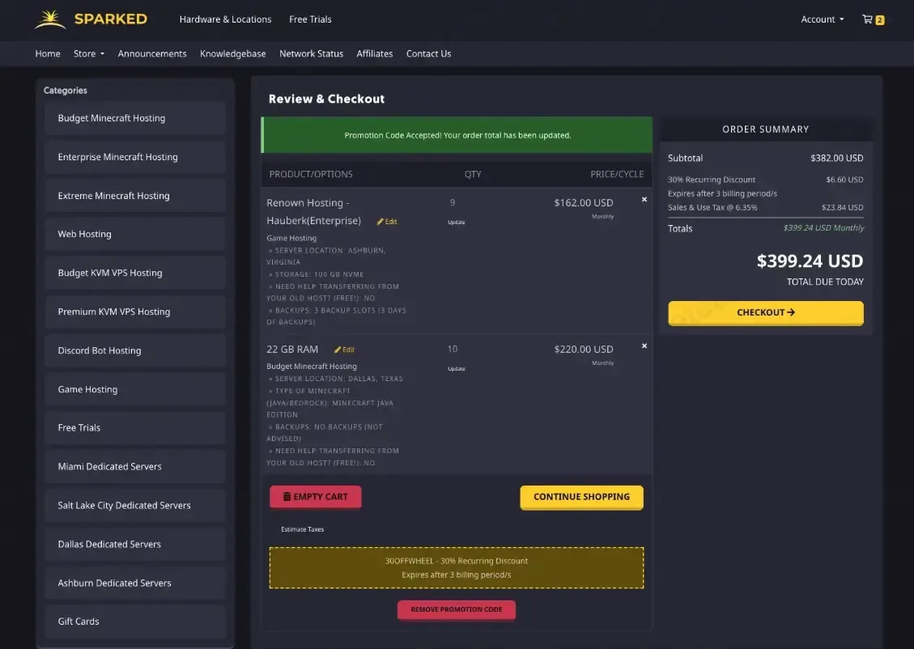The width and height of the screenshot is (914, 649).
Task: Go to Home page
Action: 48,53
